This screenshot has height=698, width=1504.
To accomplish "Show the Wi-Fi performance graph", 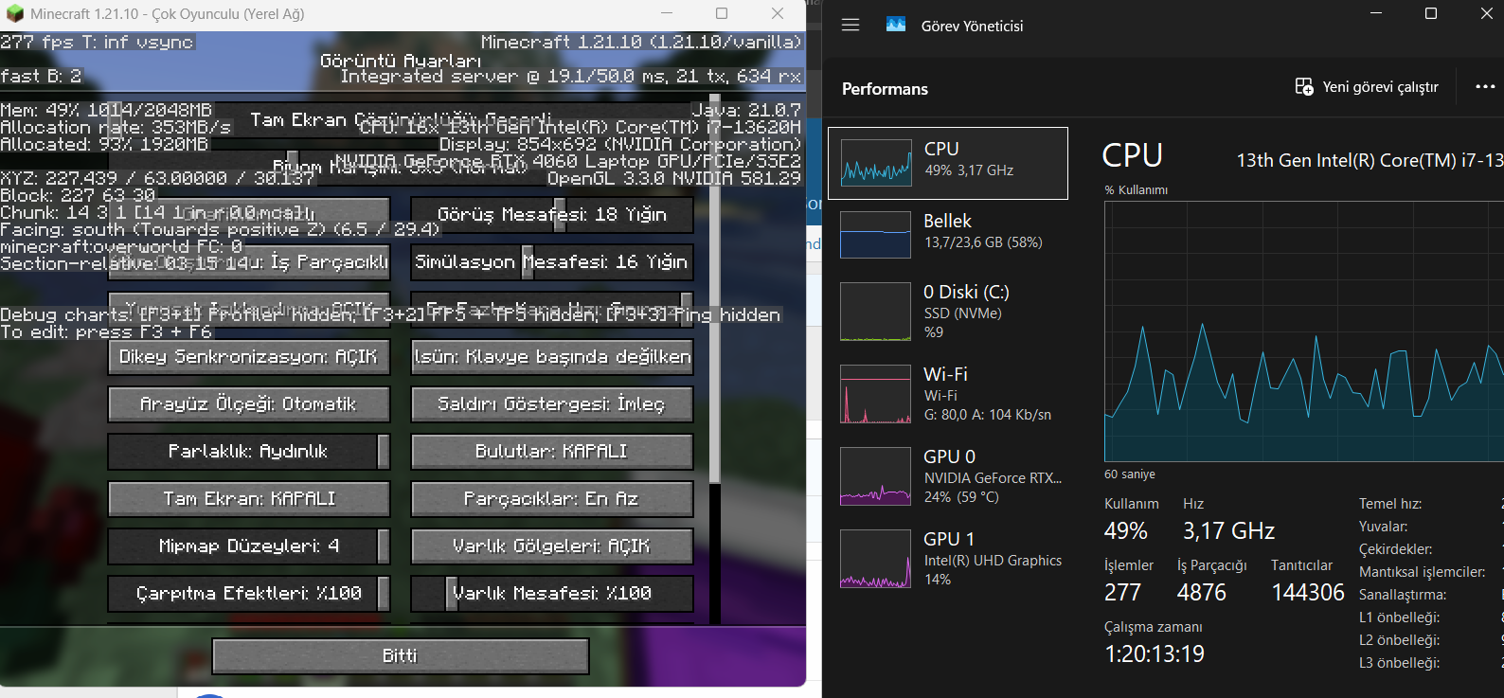I will pos(948,394).
